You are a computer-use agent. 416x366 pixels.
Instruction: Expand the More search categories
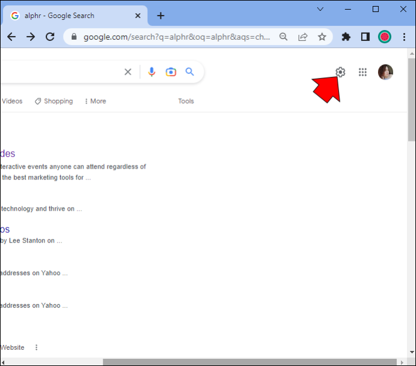click(95, 101)
